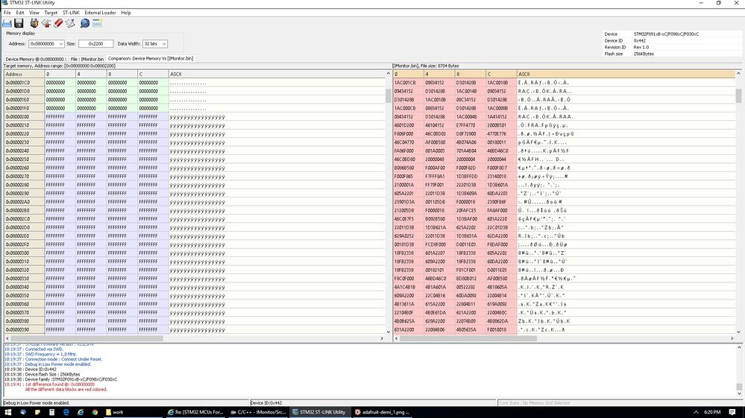Screen dimensions: 745x418
Task: Click the Size input field
Action: click(x=96, y=44)
